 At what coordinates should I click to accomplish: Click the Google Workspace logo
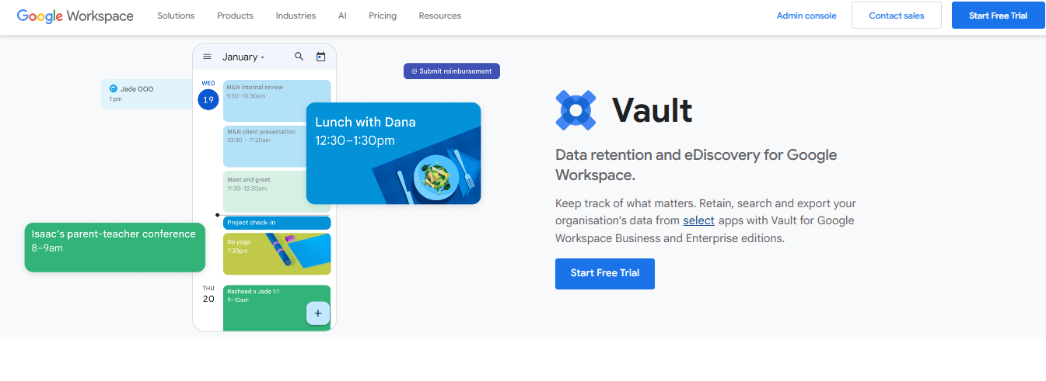coord(75,16)
